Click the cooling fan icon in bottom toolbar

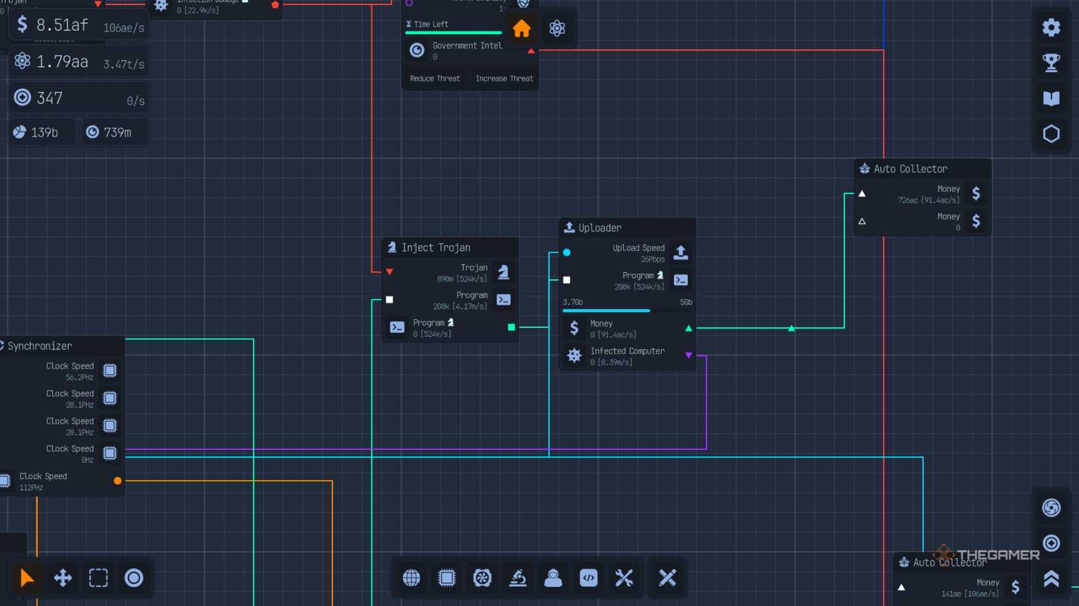click(x=482, y=578)
